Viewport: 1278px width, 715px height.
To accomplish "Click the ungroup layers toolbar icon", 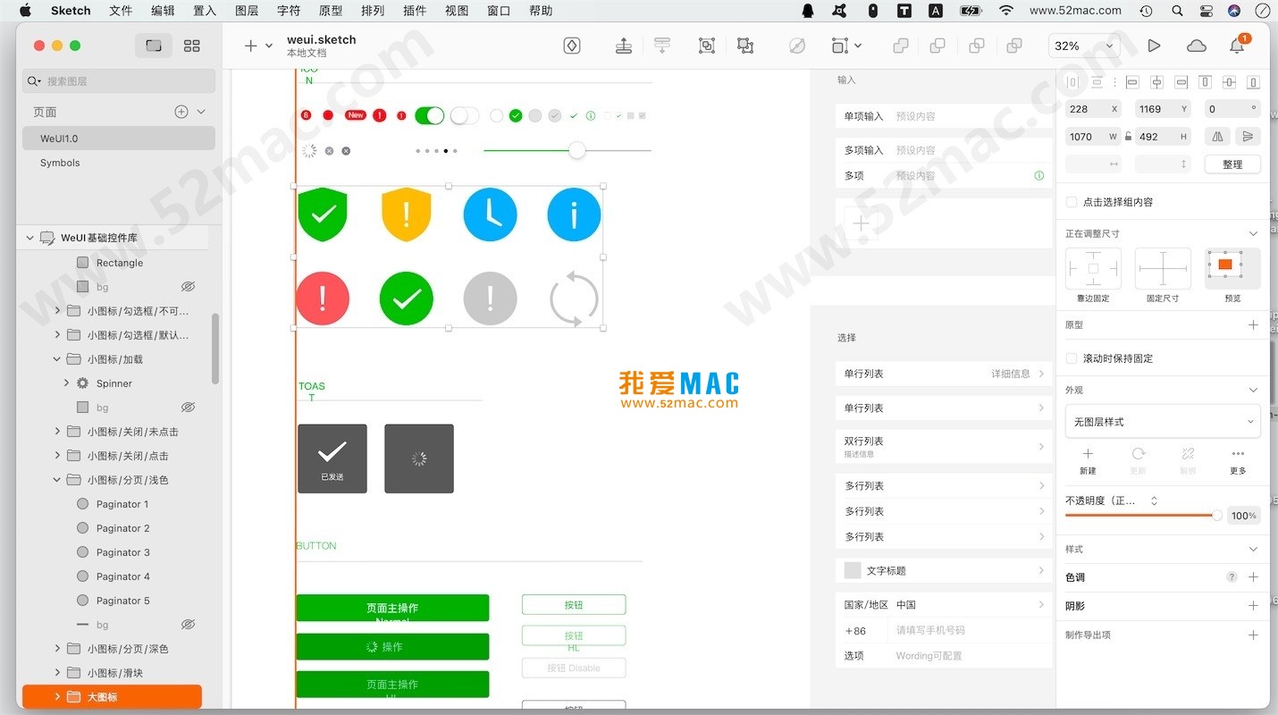I will click(x=745, y=46).
